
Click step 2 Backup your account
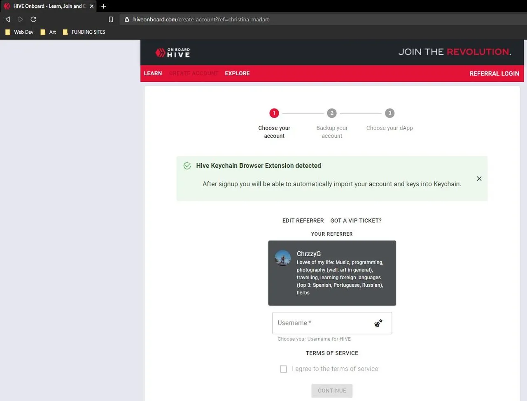(332, 123)
